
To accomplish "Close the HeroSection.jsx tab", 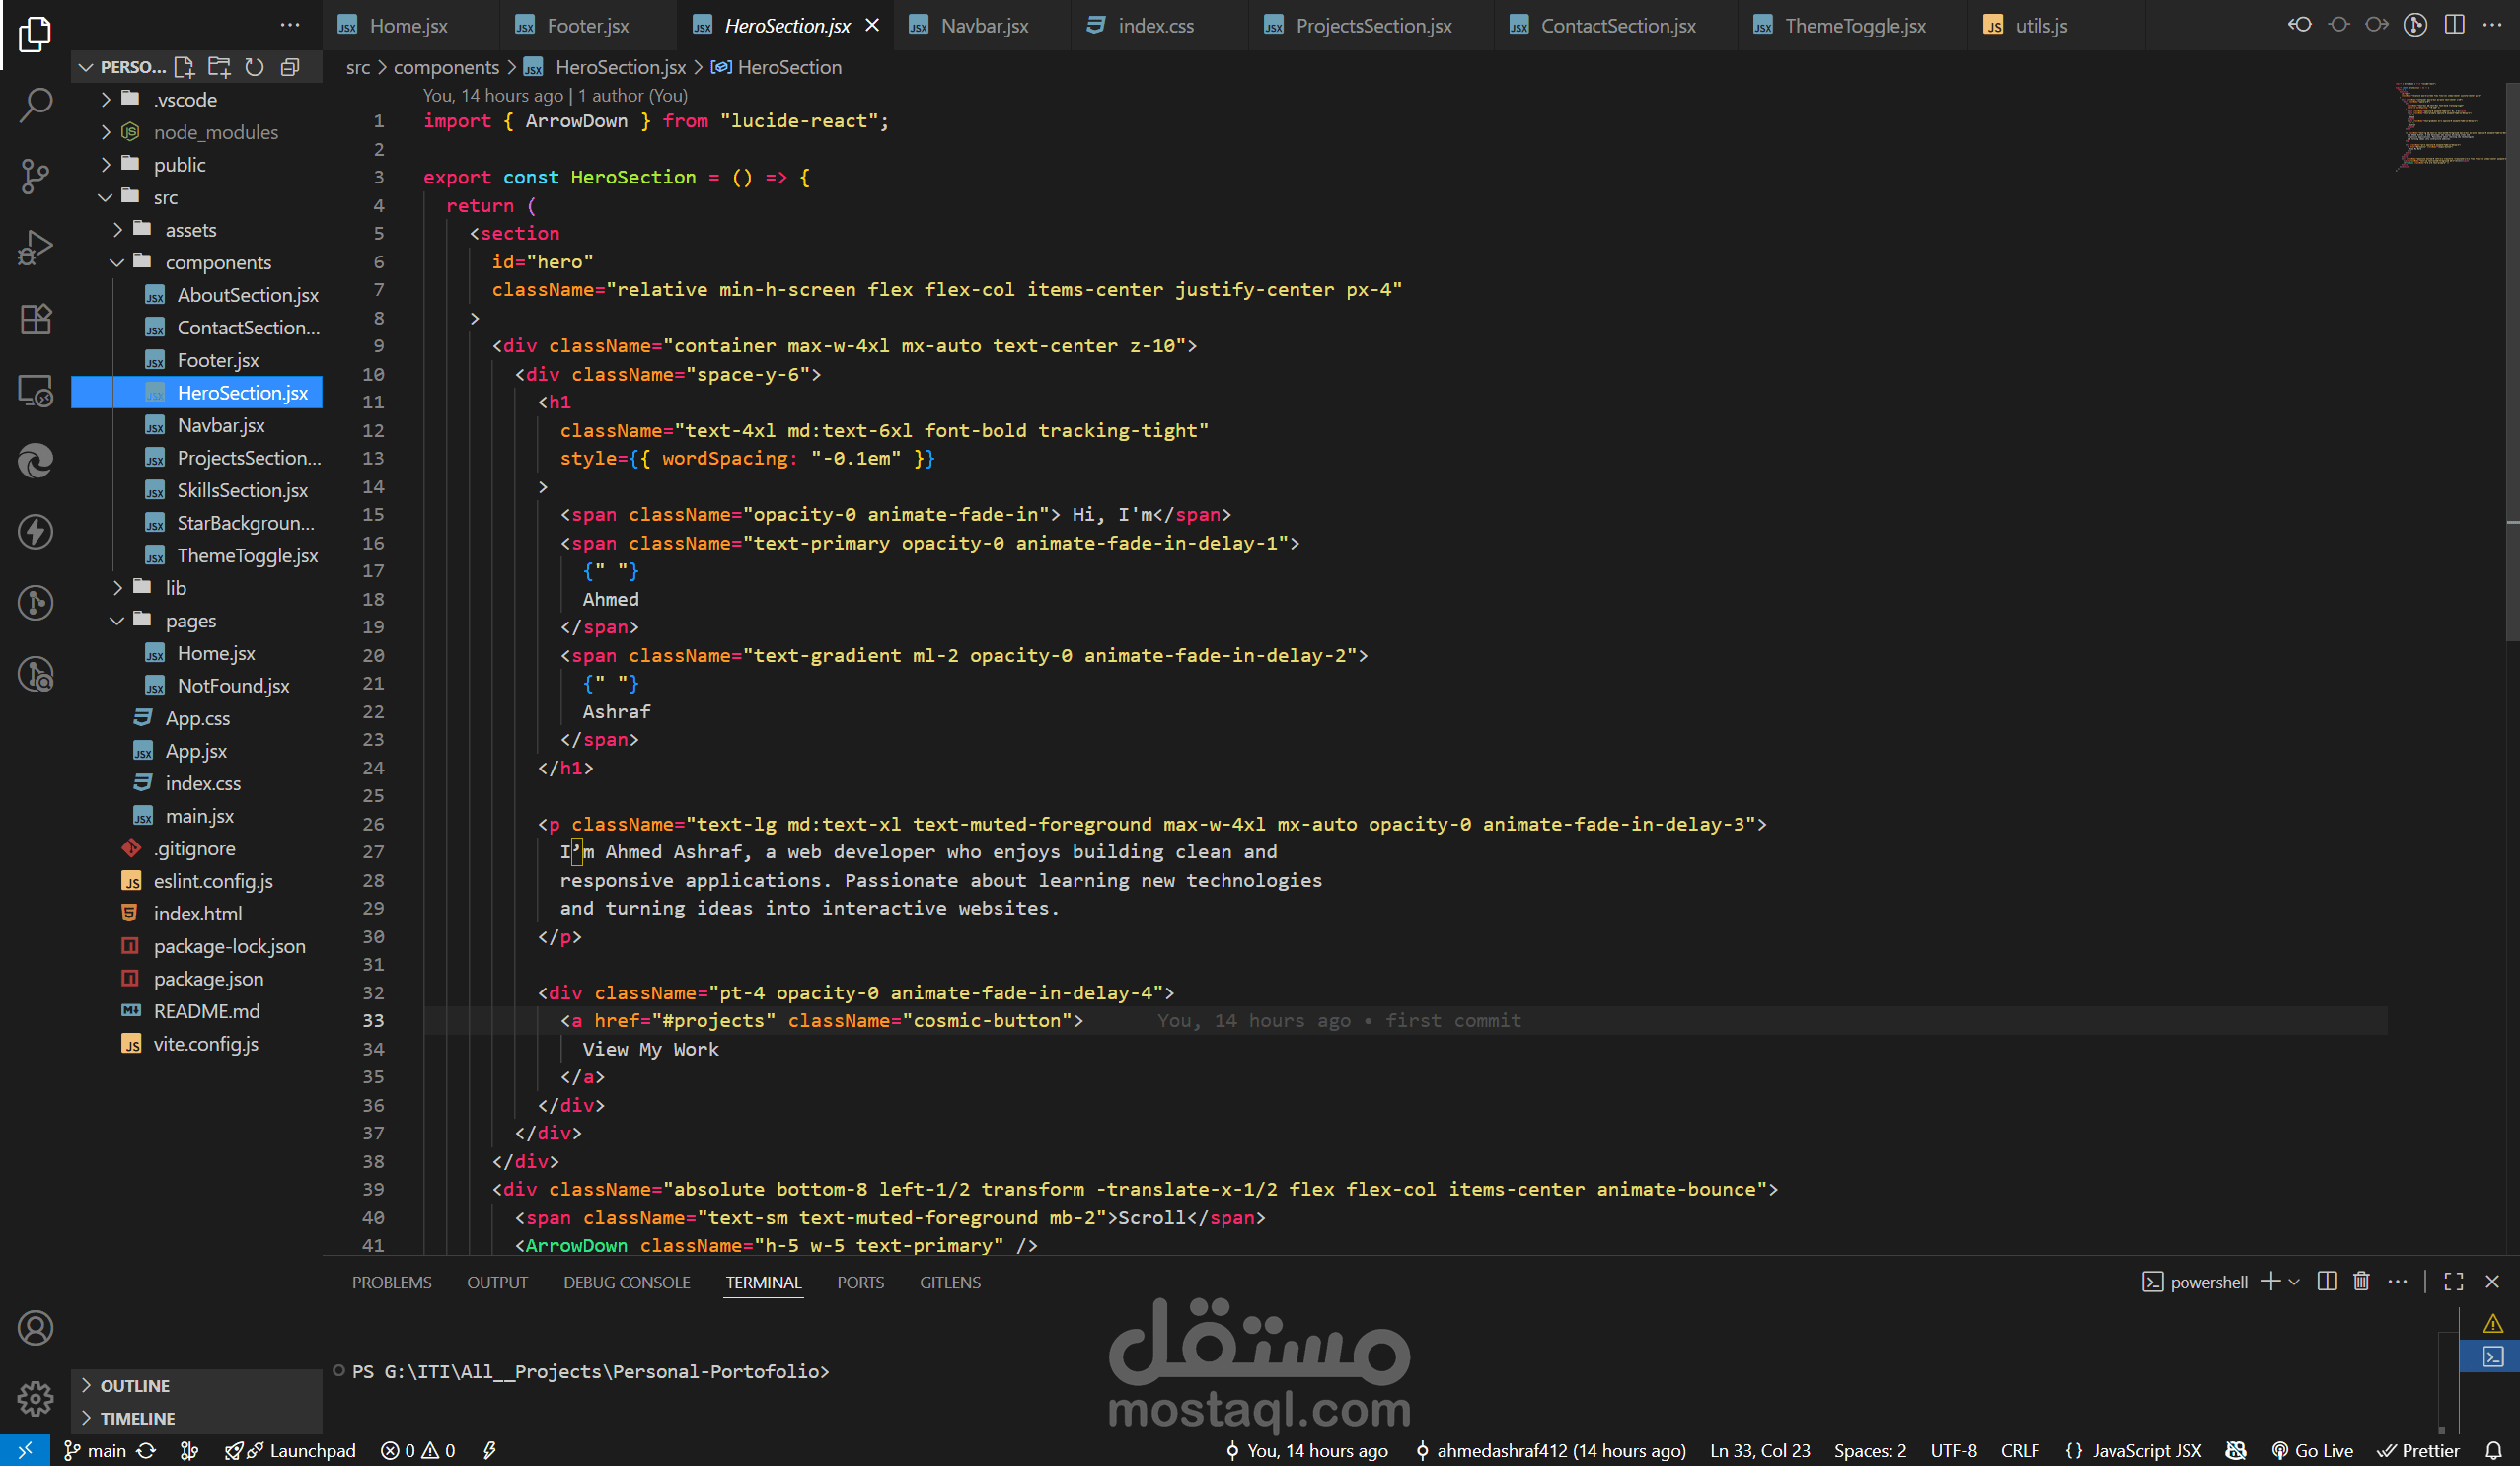I will (873, 25).
